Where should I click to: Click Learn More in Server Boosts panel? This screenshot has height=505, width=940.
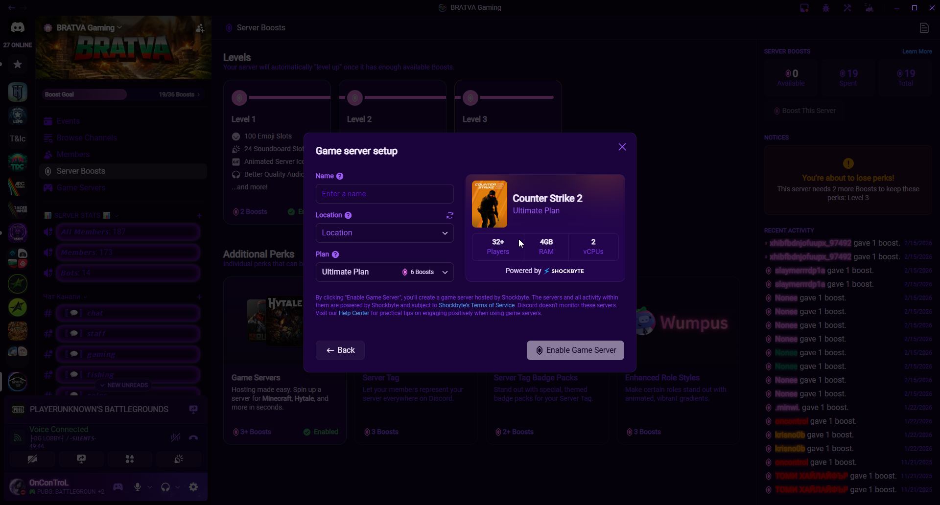coord(917,51)
